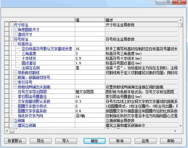The image size is (188, 148).
Task: Expand the 断面、剖面剖切符号 node
Action: (x=15, y=77)
